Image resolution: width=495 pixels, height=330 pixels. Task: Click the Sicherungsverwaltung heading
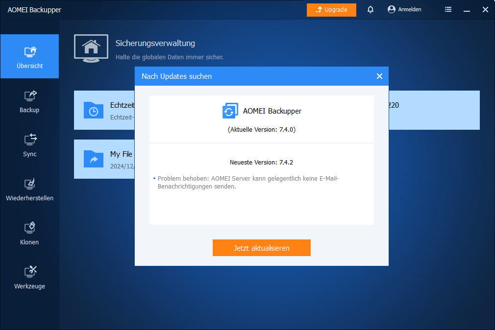pos(155,43)
